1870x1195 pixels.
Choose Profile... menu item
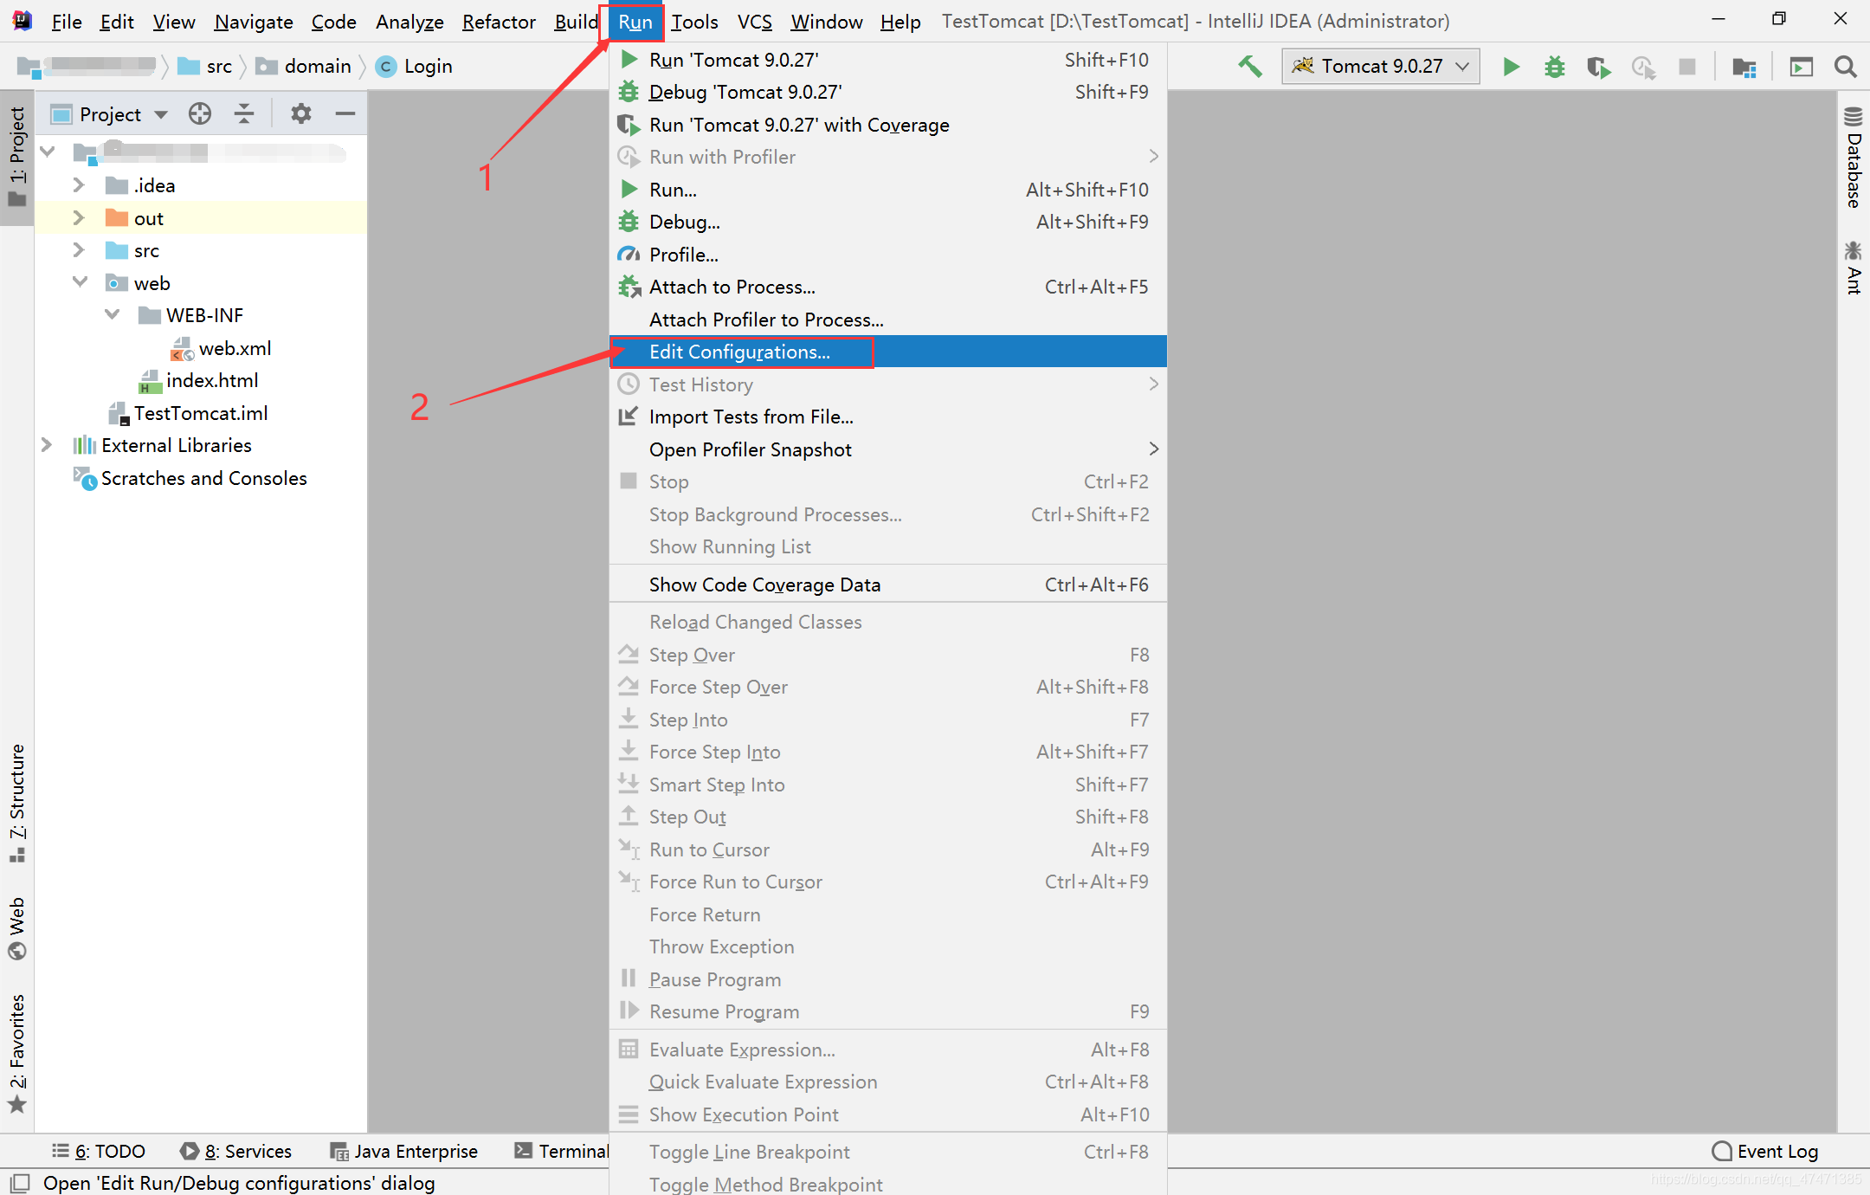888,255
